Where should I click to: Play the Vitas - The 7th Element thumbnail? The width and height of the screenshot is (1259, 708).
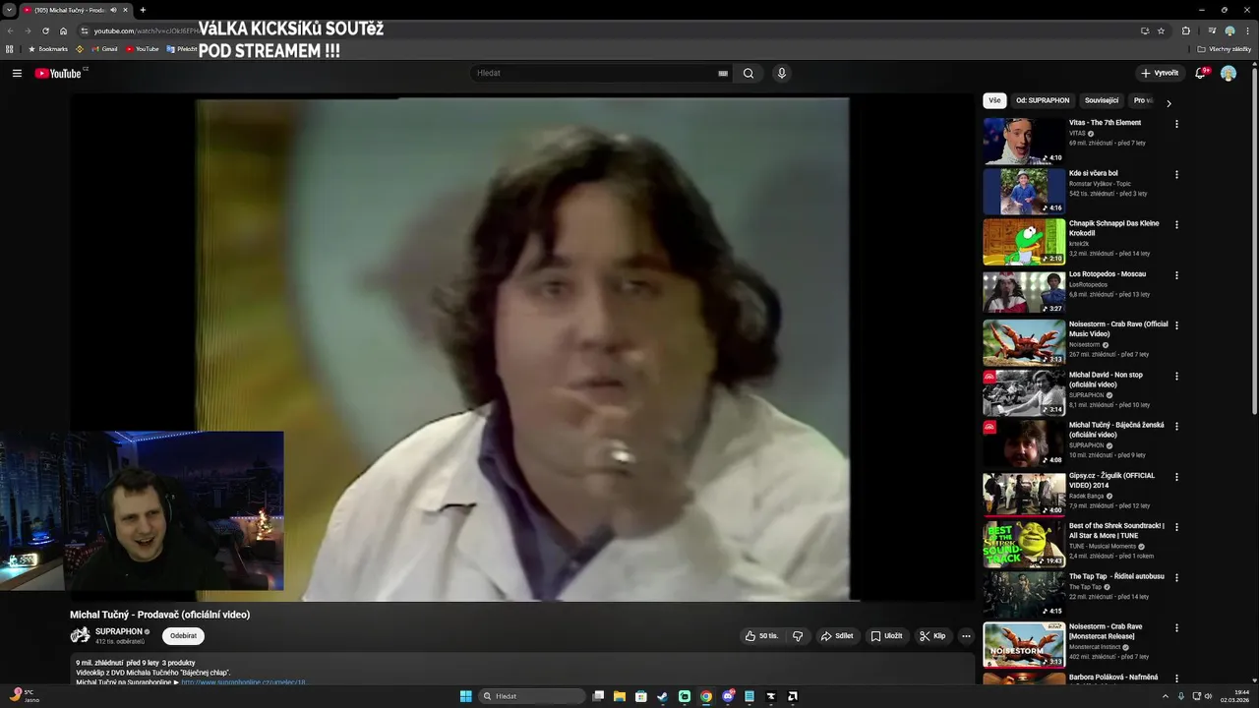1024,141
